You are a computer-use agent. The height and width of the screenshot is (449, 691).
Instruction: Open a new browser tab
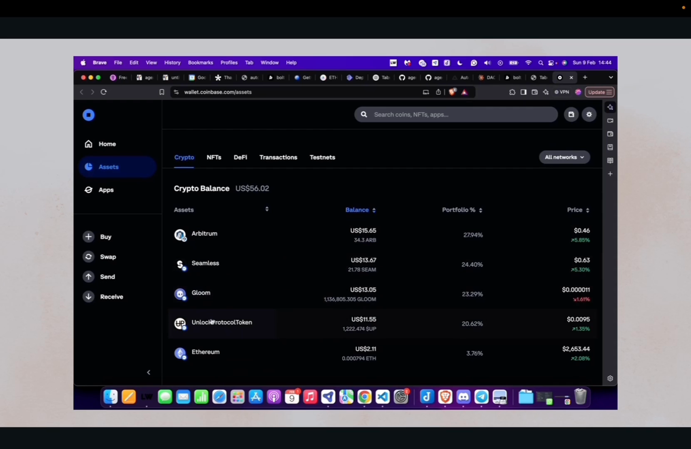(585, 77)
